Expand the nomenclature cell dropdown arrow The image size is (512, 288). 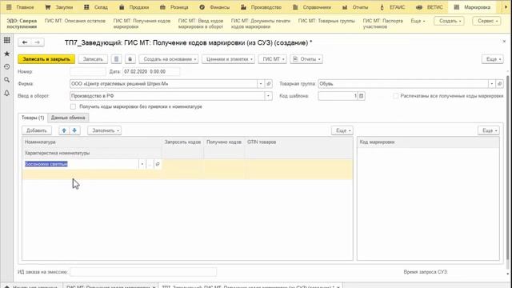142,164
